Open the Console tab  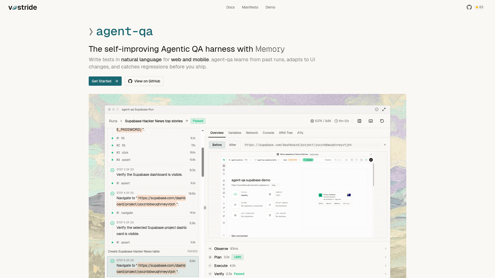(268, 133)
